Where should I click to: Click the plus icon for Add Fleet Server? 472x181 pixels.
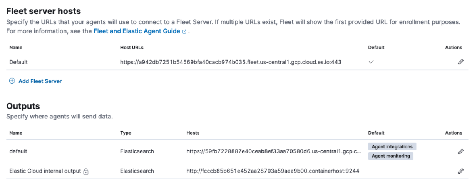click(x=12, y=81)
